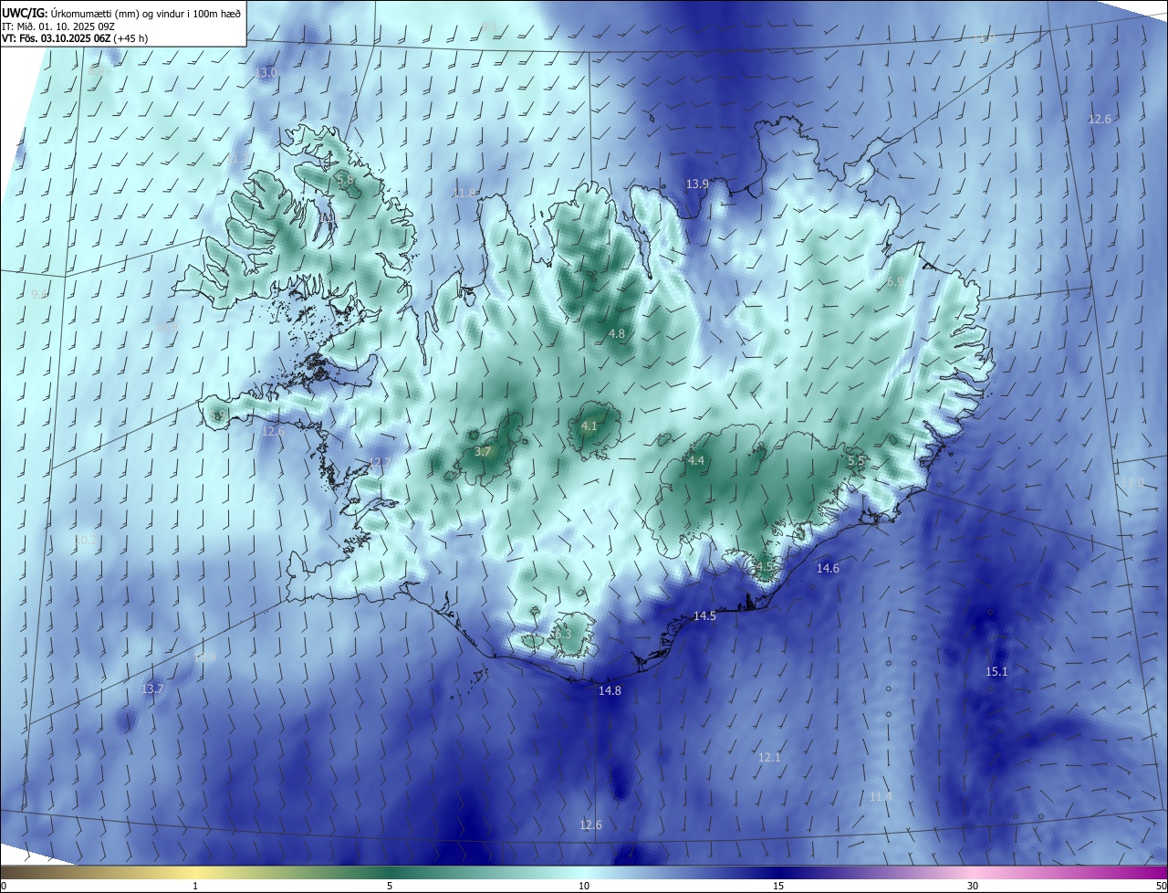1168x893 pixels.
Task: Click the 11.0 value near the eastern edge
Action: (1132, 483)
